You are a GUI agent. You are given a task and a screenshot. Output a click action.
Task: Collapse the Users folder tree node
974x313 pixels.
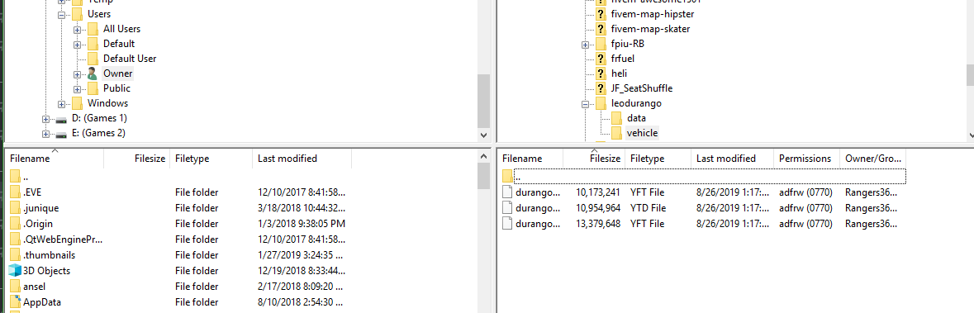[61, 14]
